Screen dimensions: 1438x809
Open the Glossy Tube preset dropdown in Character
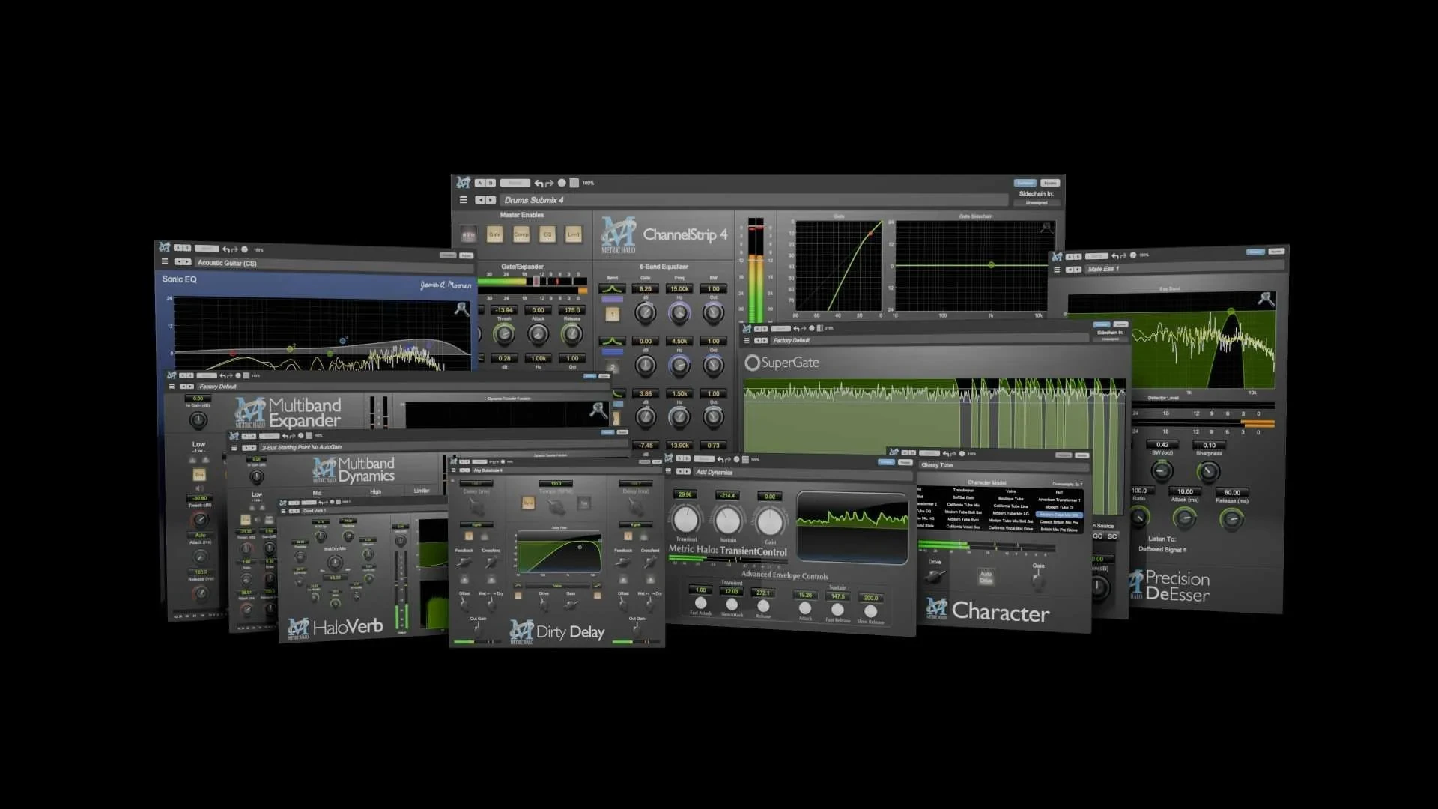click(1004, 465)
